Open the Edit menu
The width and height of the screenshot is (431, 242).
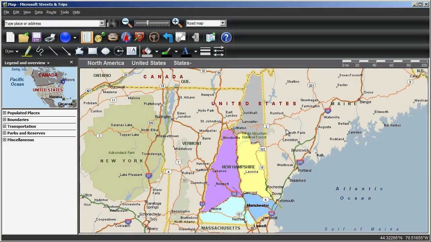point(16,12)
